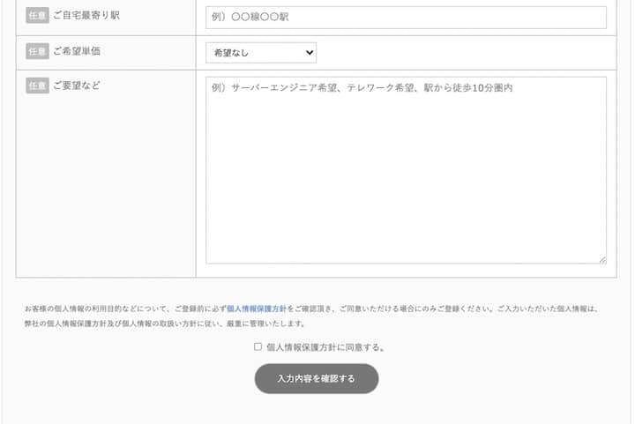Click the chevron arrow on the 希望なし select
The width and height of the screenshot is (635, 424).
[309, 54]
